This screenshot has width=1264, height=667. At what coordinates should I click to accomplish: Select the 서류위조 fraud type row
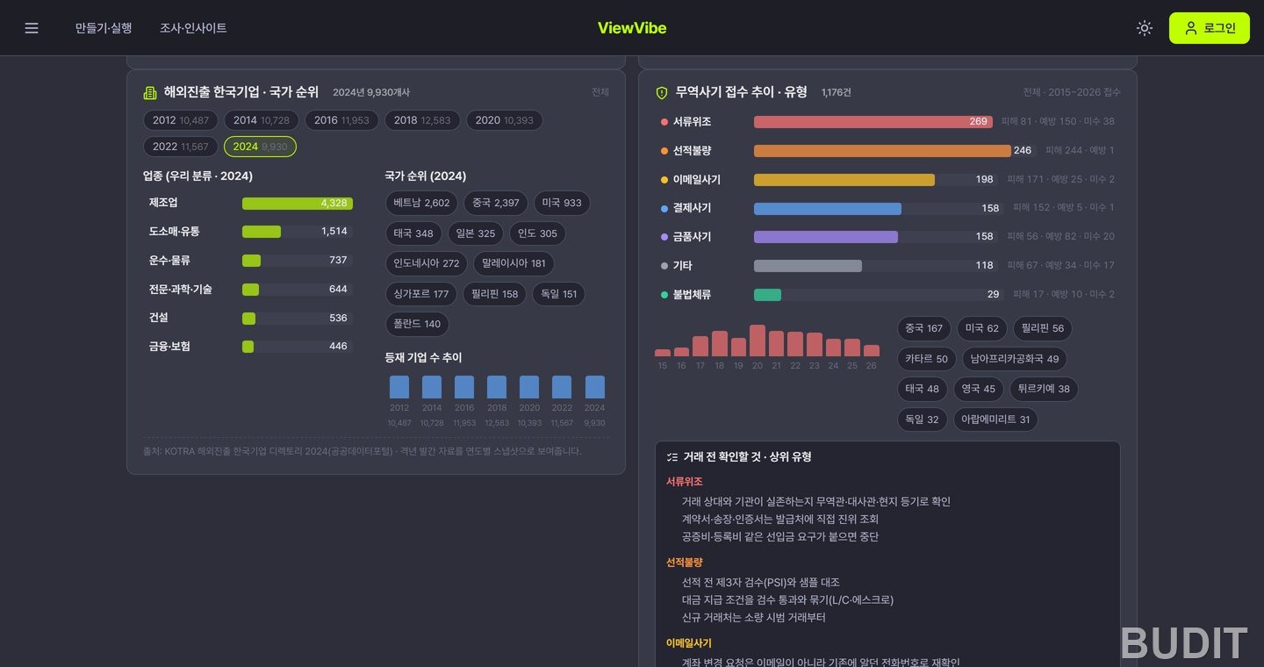887,121
